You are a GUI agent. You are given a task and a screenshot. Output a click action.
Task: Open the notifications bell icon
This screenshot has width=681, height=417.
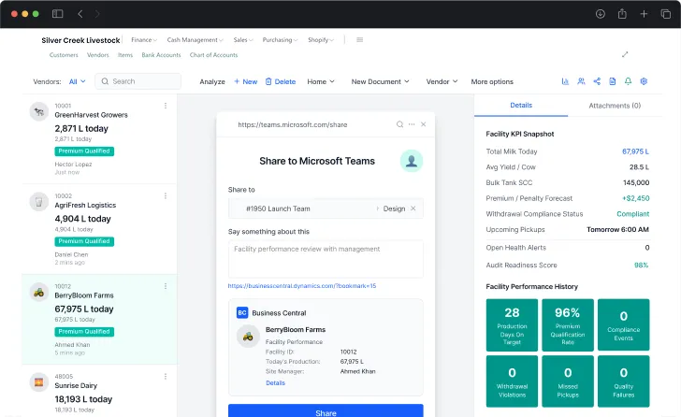628,81
